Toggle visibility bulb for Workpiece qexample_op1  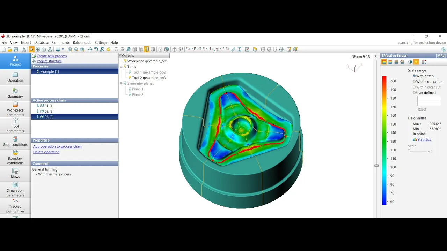coord(125,61)
